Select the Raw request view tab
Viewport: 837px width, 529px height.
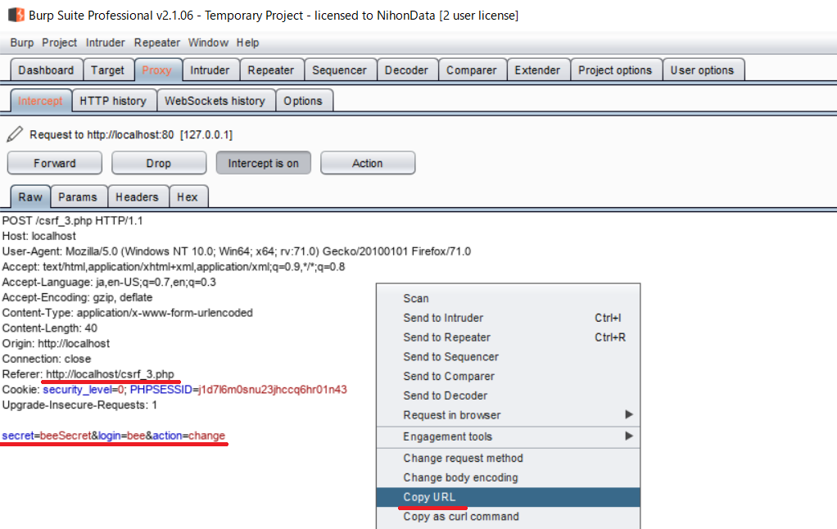click(x=30, y=197)
